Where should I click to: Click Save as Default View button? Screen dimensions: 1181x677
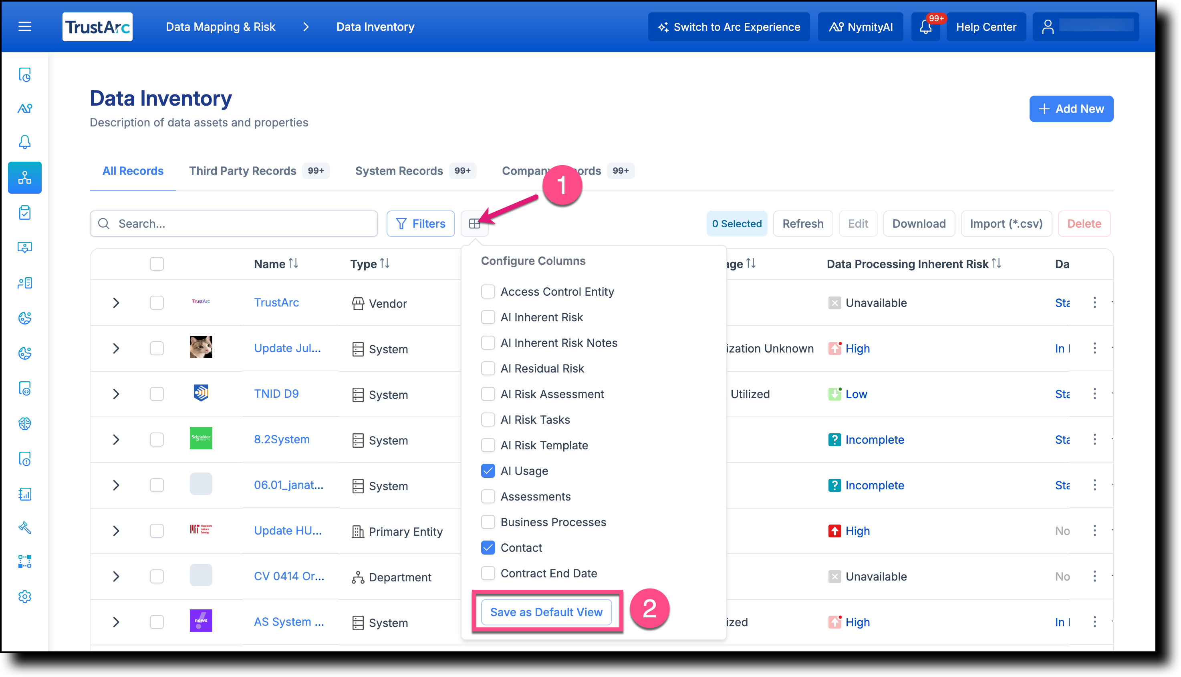546,612
